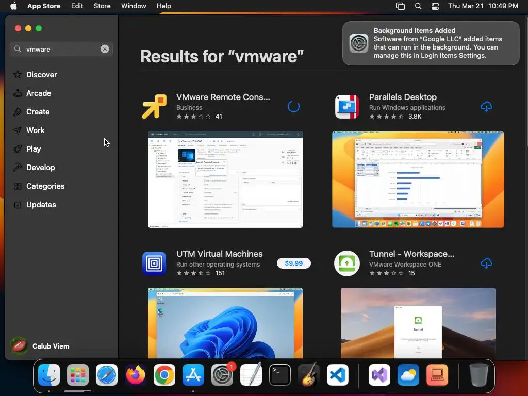528x396 pixels.
Task: Launch Visual Studio from the Dock
Action: pyautogui.click(x=379, y=375)
